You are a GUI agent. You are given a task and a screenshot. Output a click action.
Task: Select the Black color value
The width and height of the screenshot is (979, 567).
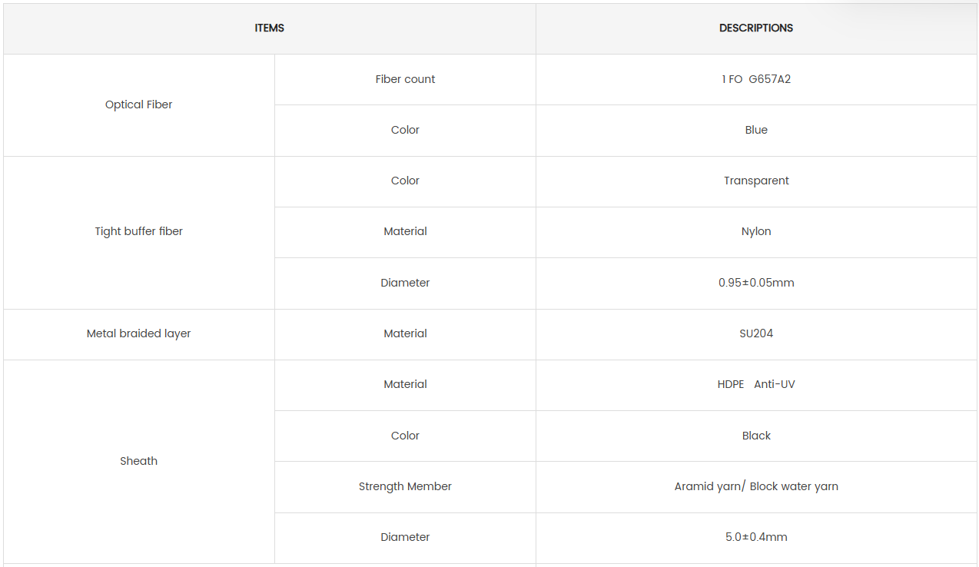756,436
